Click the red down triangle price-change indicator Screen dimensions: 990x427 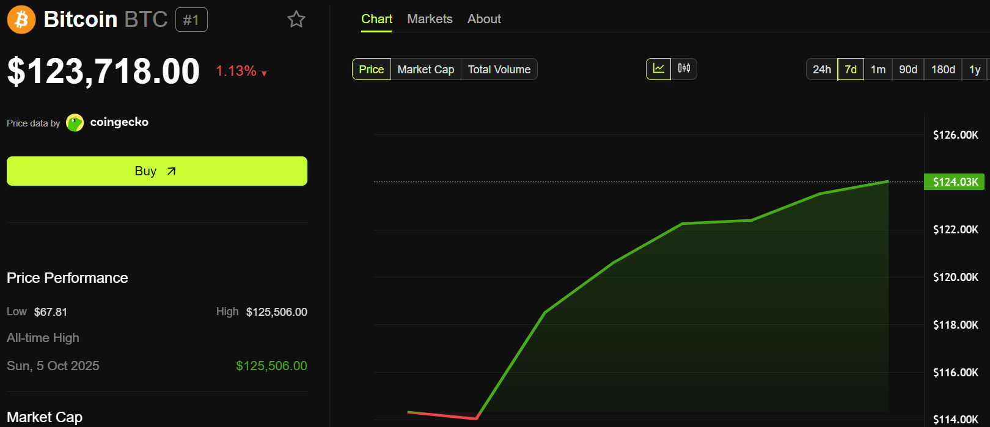point(264,74)
